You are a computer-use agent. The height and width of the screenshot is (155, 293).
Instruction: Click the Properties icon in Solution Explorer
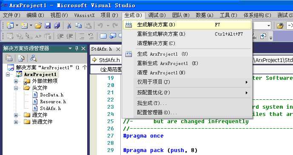point(9,58)
